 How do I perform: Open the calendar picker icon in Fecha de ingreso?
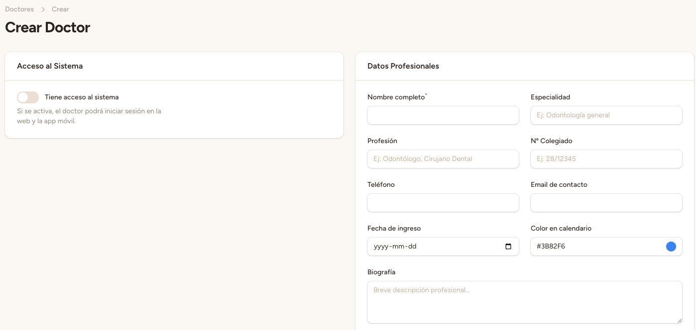coord(508,247)
